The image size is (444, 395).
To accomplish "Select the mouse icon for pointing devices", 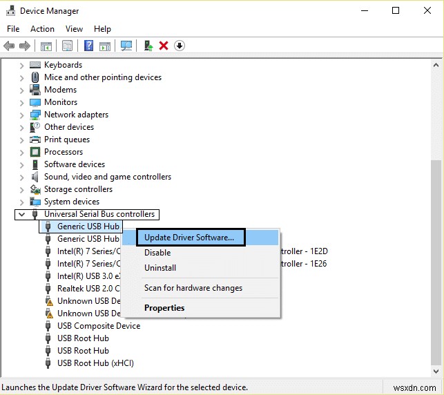I will [x=35, y=77].
